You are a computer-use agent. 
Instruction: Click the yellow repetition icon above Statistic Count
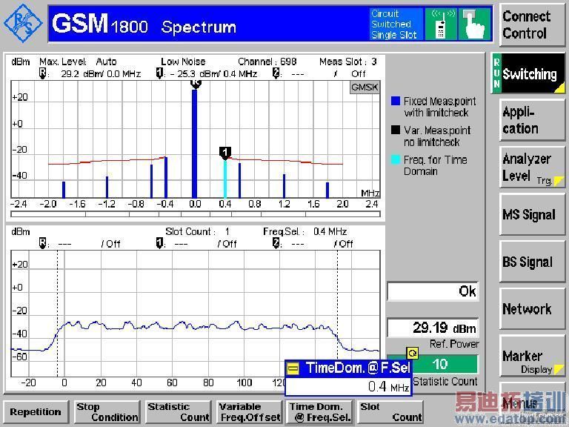413,353
